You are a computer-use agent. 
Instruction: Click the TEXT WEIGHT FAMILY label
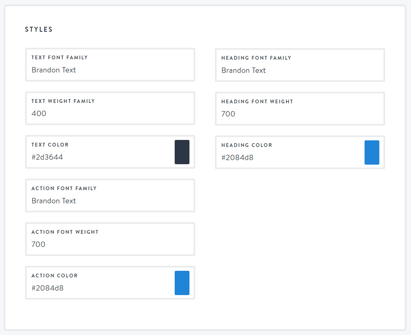pyautogui.click(x=63, y=101)
